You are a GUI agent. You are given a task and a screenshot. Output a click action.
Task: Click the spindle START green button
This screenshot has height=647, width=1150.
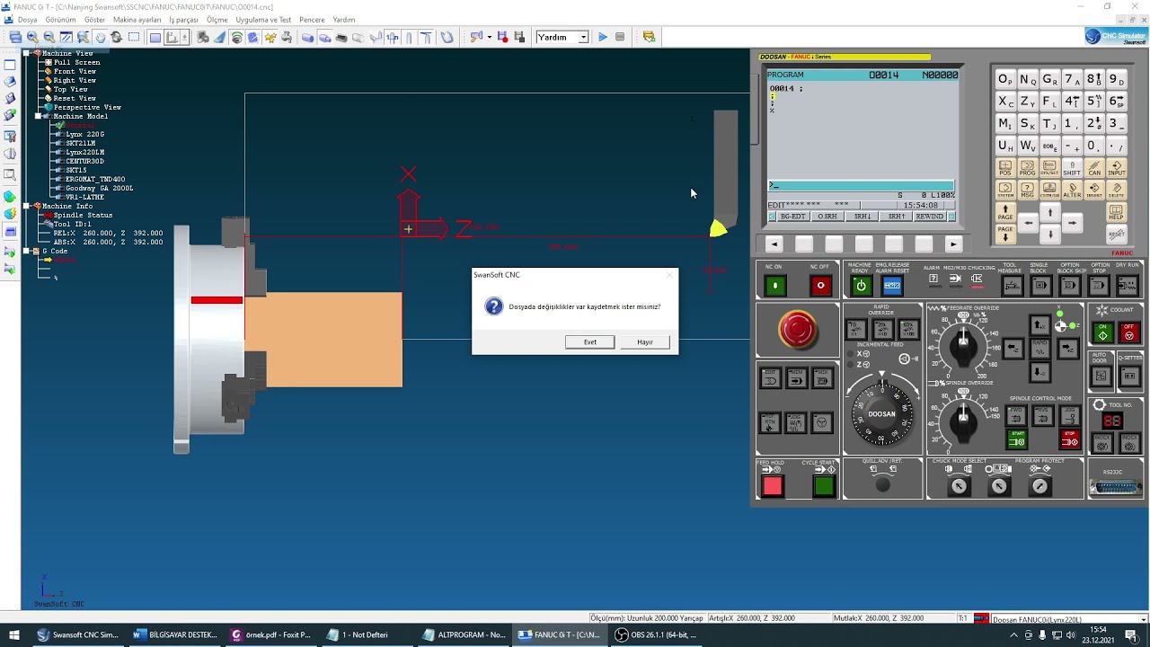[1017, 439]
